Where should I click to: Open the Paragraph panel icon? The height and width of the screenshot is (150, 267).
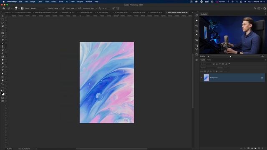pos(196,35)
